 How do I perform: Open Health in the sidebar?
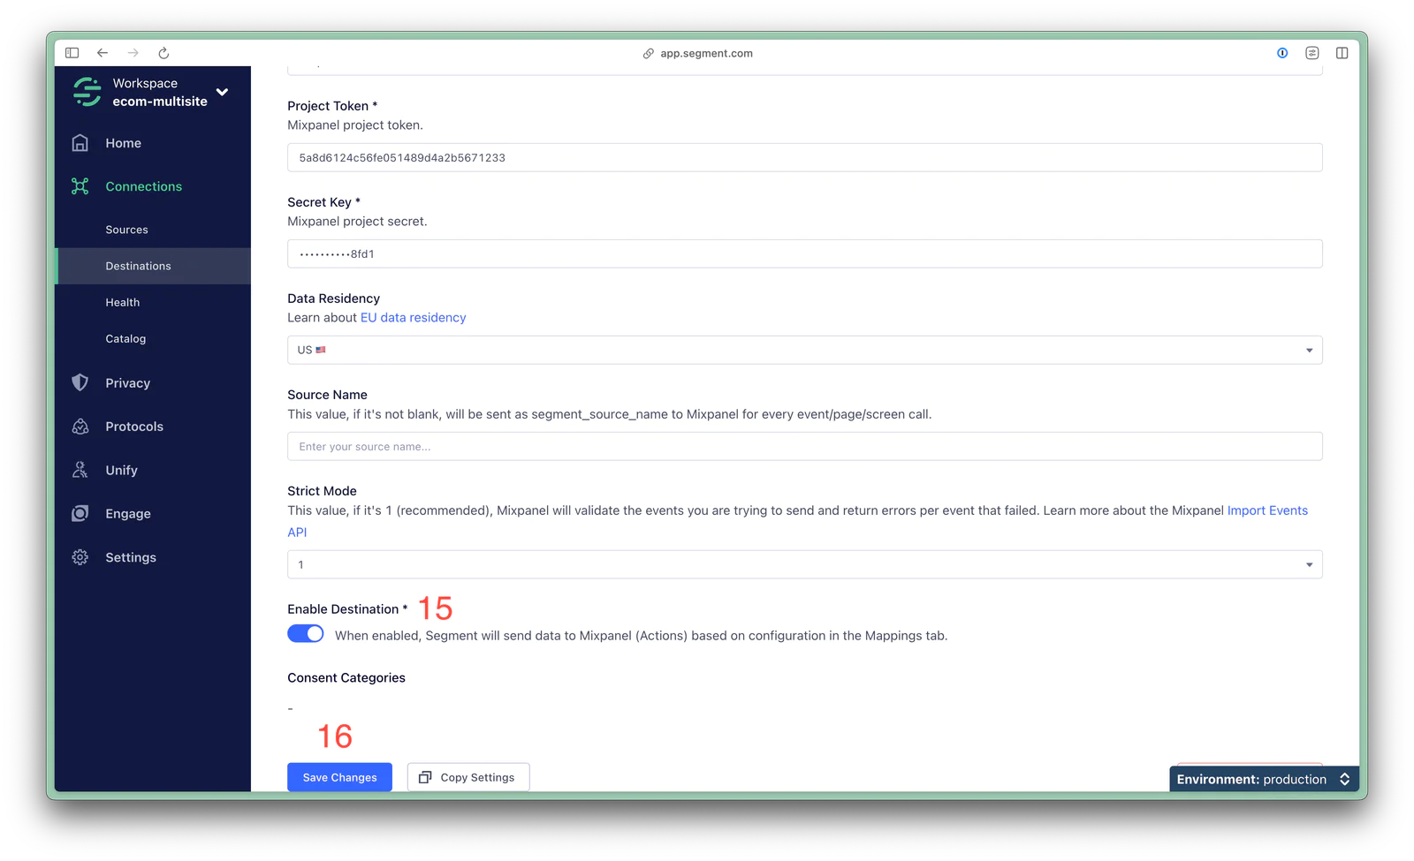123,302
